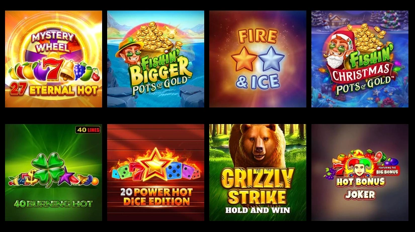Viewport: 415px width, 232px height.
Task: Launch Grizzly Strike Hold and Win
Action: [258, 173]
